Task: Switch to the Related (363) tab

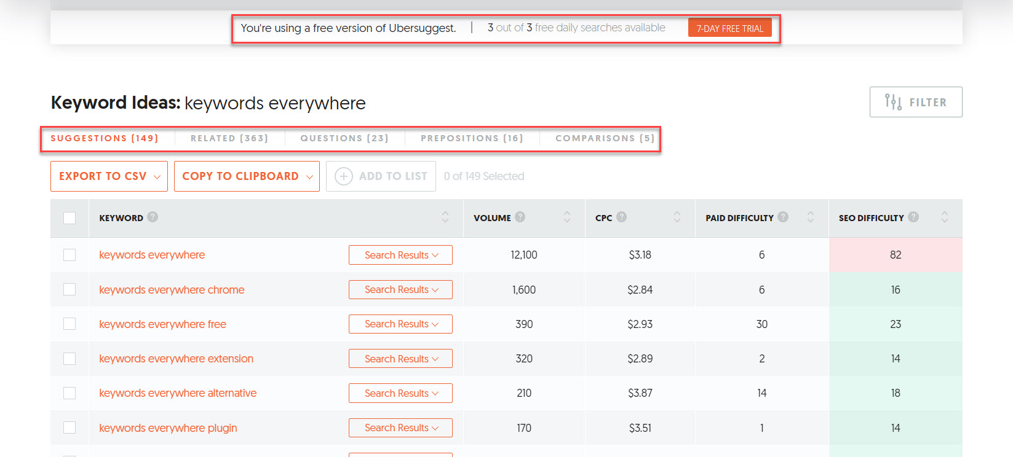Action: pyautogui.click(x=229, y=138)
